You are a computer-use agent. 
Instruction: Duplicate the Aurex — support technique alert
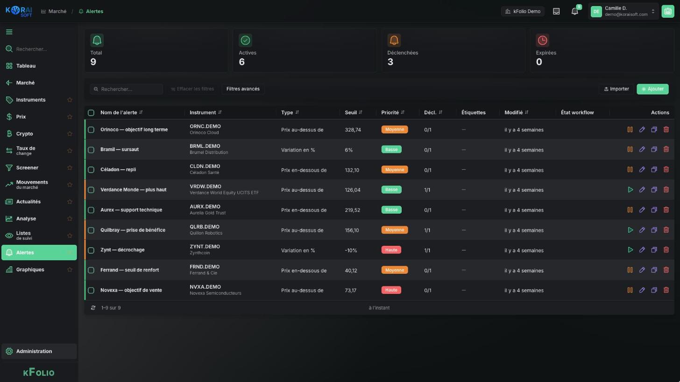[x=654, y=210]
